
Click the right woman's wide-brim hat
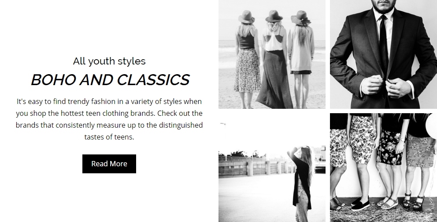[301, 18]
